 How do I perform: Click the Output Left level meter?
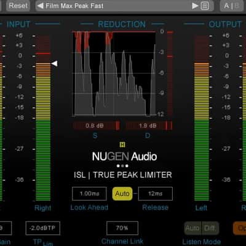202,118
